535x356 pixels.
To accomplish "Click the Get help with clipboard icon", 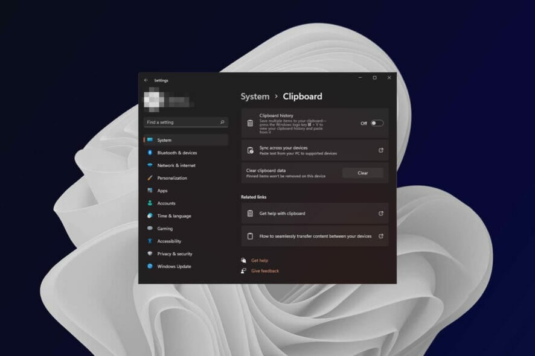I will (250, 214).
